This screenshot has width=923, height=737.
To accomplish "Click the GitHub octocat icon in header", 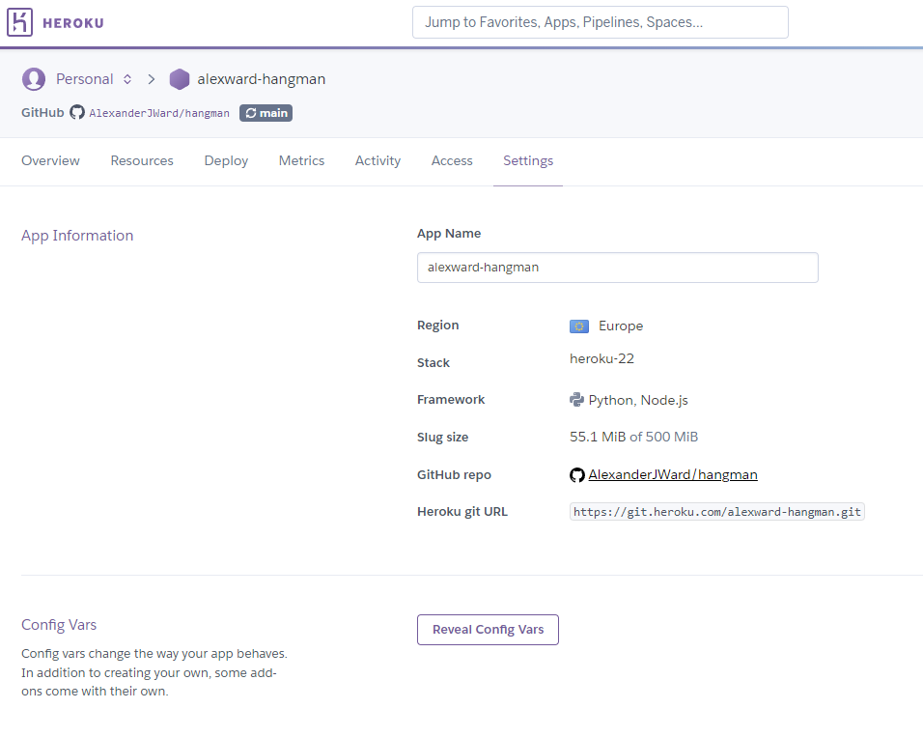I will 77,112.
